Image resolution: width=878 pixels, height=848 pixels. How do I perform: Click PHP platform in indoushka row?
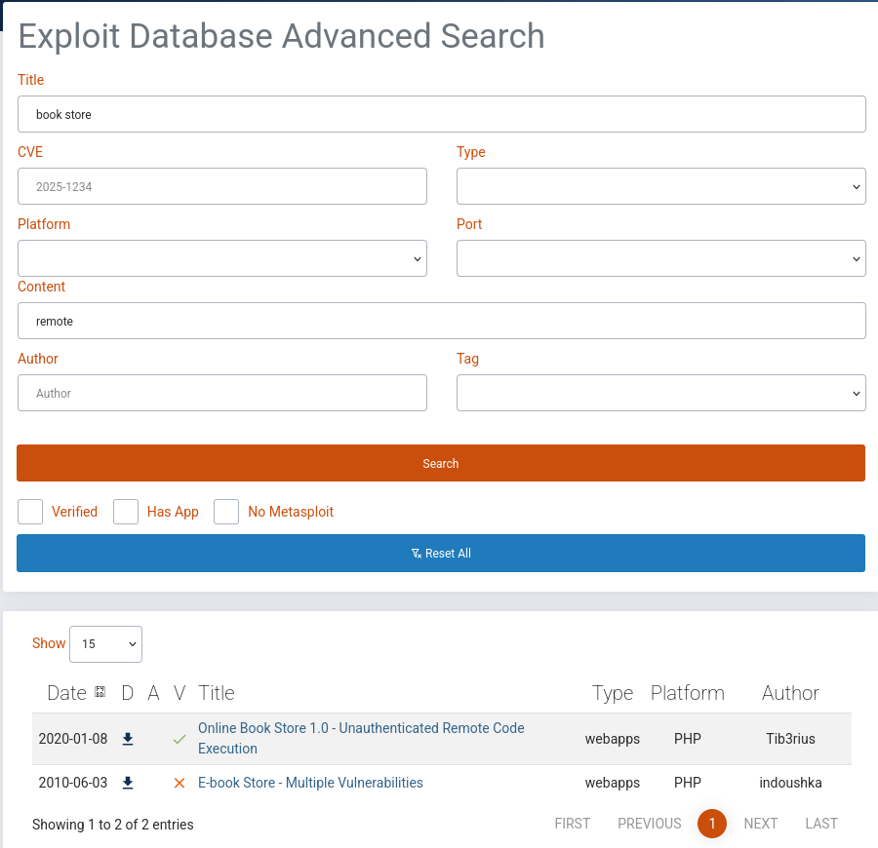[688, 783]
